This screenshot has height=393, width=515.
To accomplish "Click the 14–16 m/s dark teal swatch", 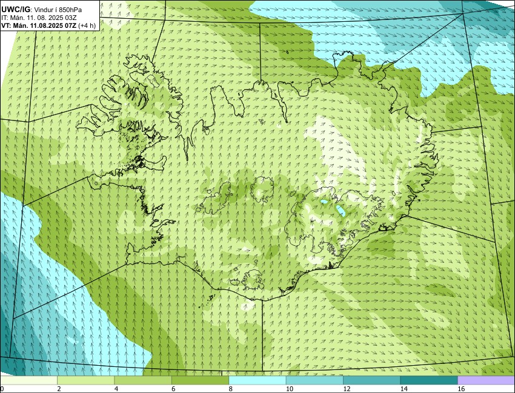I will [428, 380].
